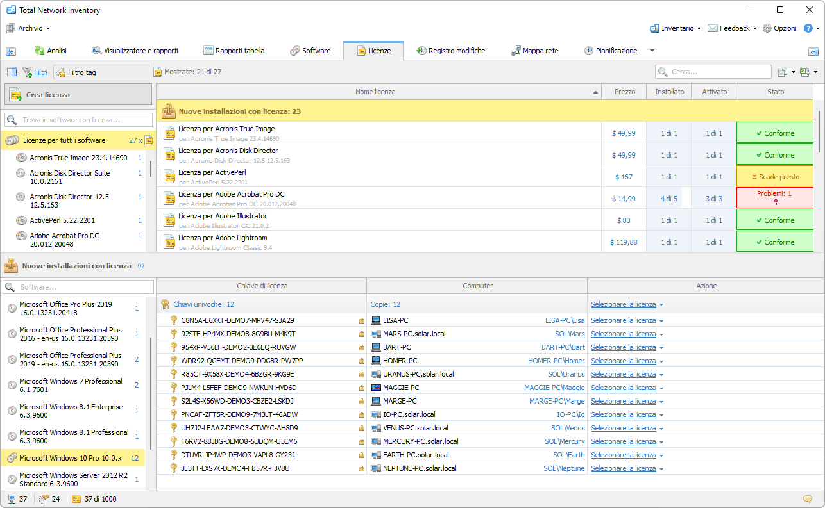Image resolution: width=825 pixels, height=508 pixels.
Task: Click the Crea licenza button
Action: tap(80, 95)
